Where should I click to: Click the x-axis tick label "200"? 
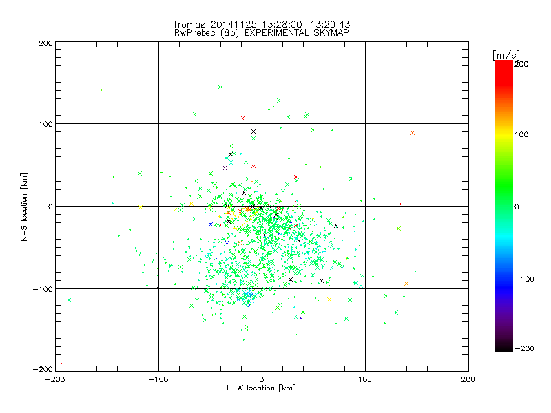(x=468, y=379)
